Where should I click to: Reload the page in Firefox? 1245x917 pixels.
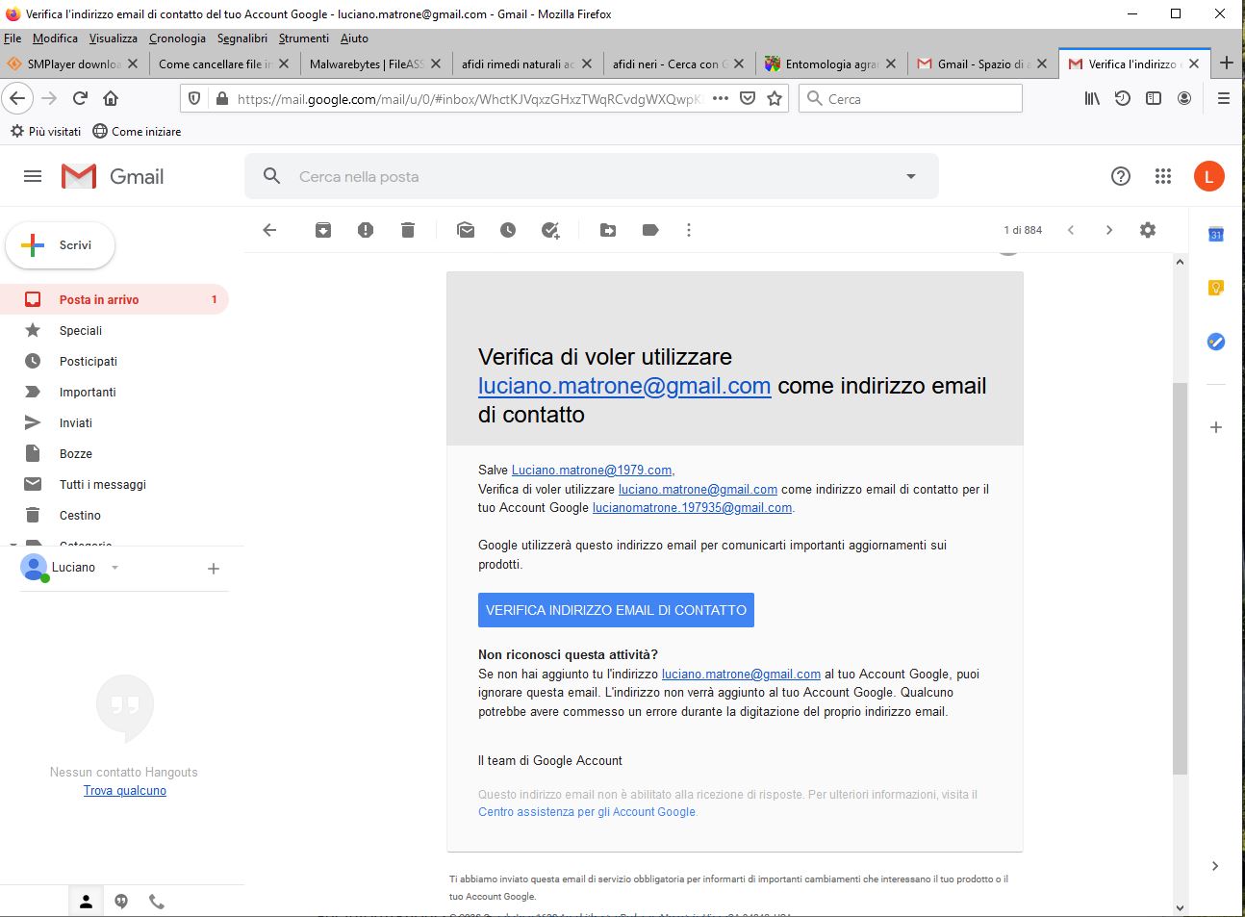81,98
